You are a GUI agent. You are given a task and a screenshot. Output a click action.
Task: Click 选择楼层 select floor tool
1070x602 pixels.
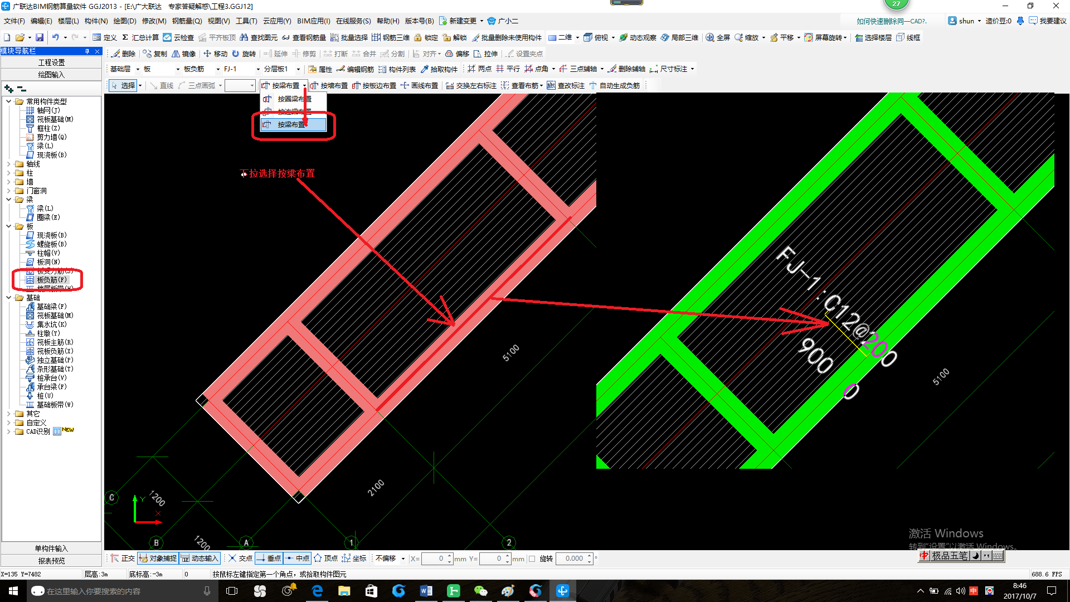873,37
